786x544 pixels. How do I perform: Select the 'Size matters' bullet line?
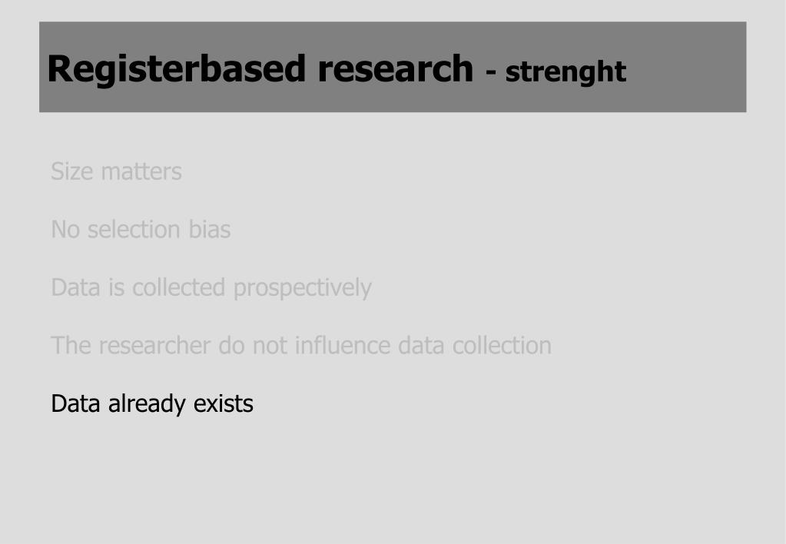[x=116, y=171]
